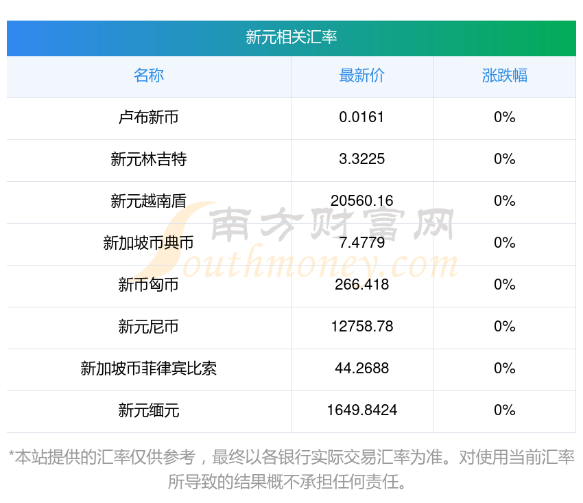Click the 0% change for 新元越南盾
The width and height of the screenshot is (583, 503).
(x=505, y=201)
